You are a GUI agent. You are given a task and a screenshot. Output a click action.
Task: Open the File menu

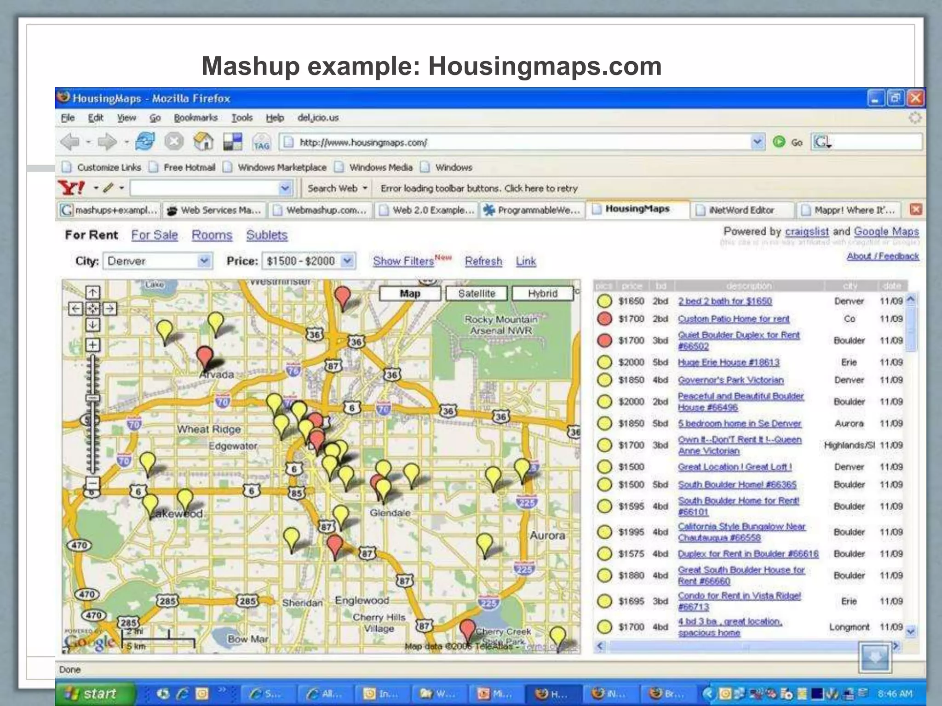tap(67, 118)
